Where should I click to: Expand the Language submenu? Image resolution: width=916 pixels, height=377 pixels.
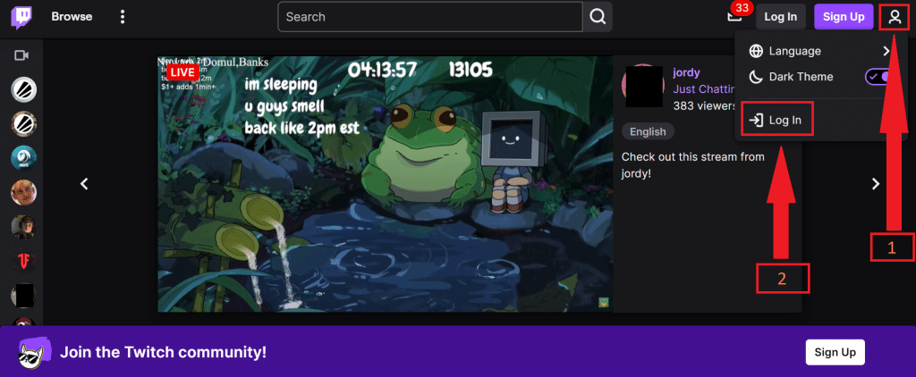[x=886, y=51]
